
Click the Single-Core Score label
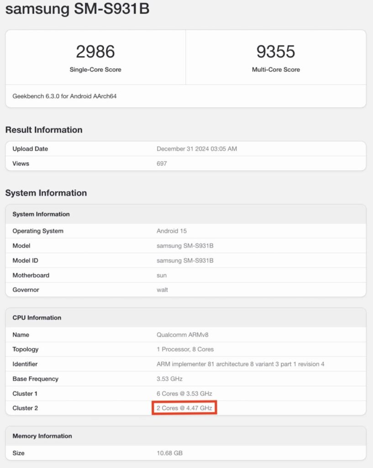95,70
